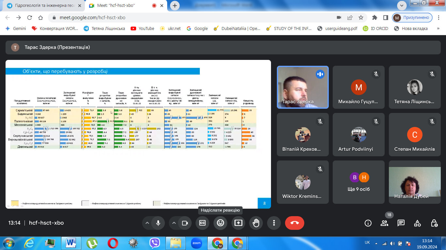Open the three-dot more options menu

(274, 223)
